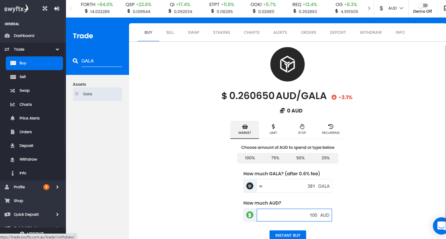Choose 100% of AUD balance

tap(250, 158)
